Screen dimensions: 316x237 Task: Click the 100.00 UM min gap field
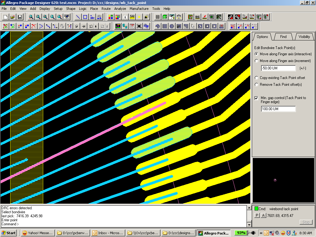tap(278, 109)
